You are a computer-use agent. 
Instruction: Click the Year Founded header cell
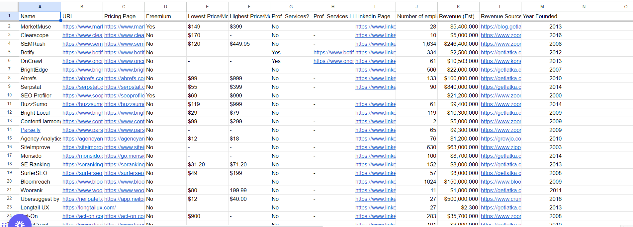[x=542, y=16]
